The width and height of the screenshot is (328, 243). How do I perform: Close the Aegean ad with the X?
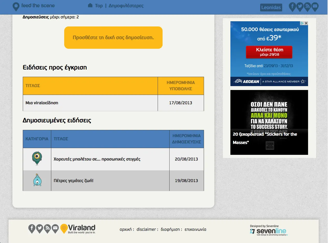pos(306,23)
